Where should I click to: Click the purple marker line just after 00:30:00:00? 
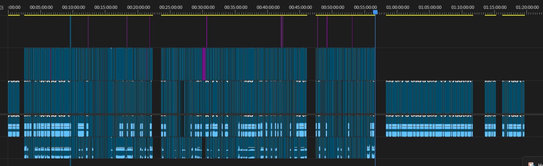(207, 32)
